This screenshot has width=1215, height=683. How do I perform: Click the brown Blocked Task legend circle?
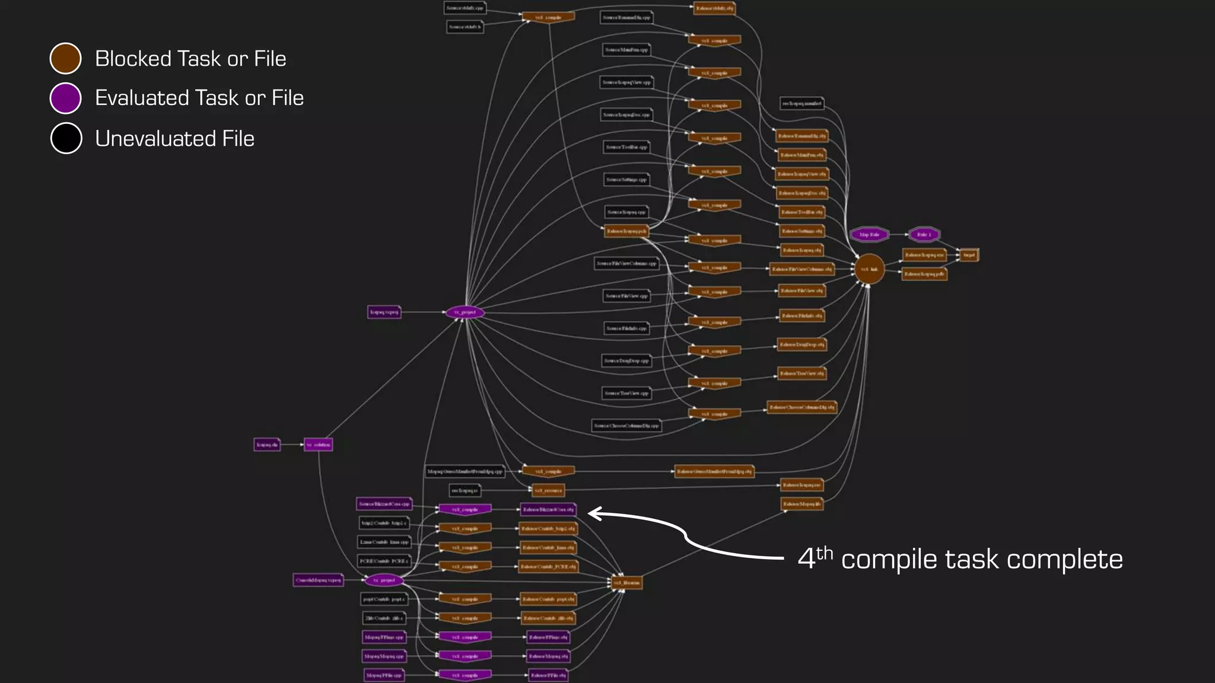[x=66, y=59]
